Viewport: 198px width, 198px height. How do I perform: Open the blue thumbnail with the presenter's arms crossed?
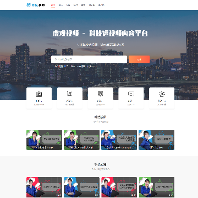click(x=81, y=187)
